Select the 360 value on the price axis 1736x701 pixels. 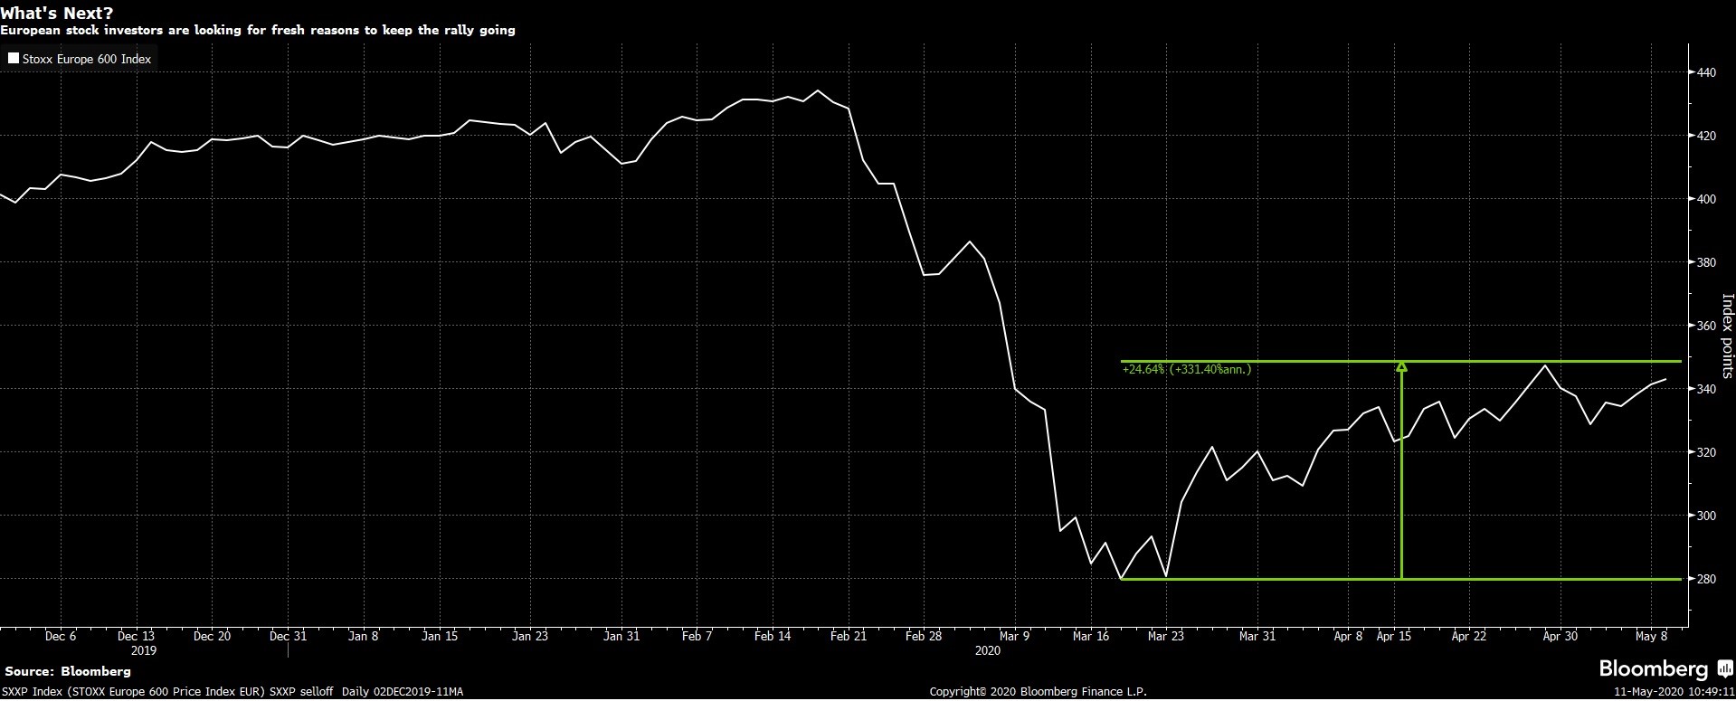tap(1706, 326)
